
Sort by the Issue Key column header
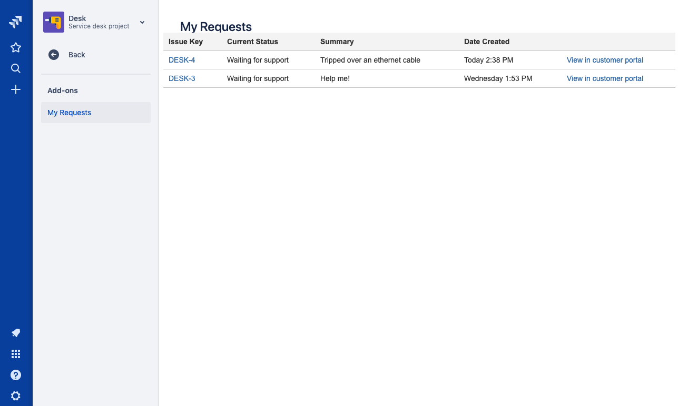coord(185,42)
